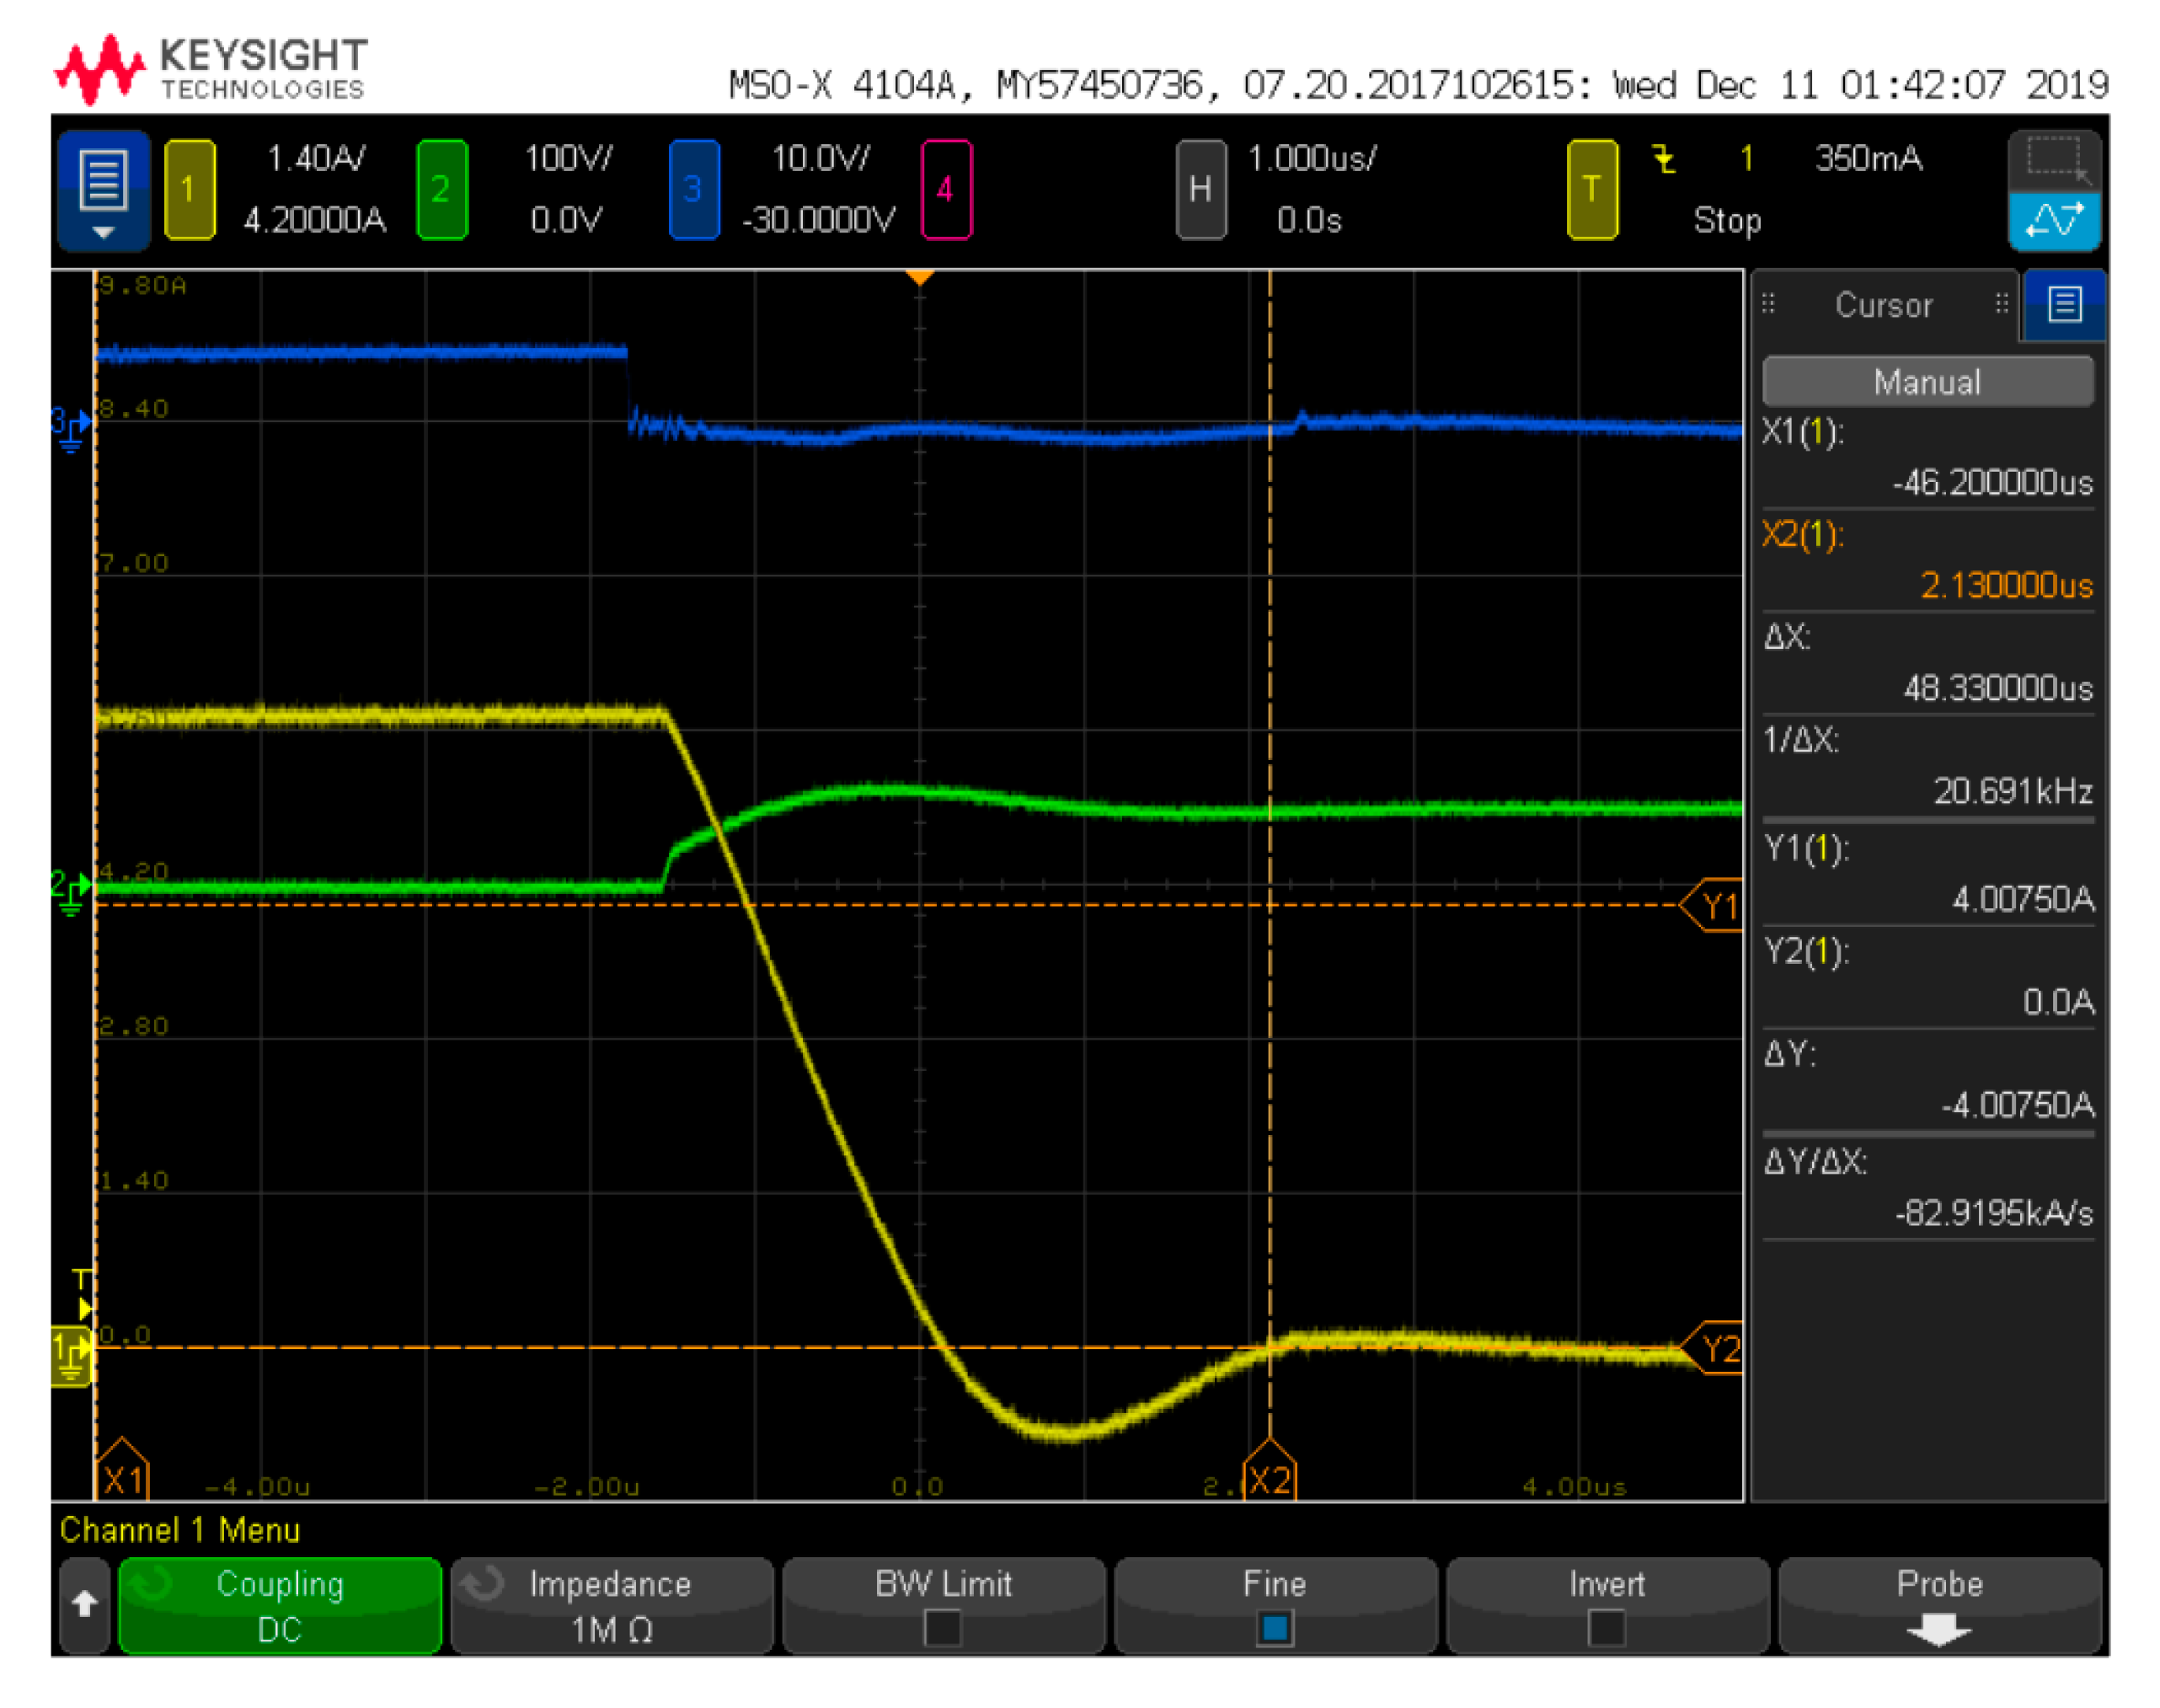The image size is (2160, 1708).
Task: Select yellow channel 1 badge
Action: [189, 190]
